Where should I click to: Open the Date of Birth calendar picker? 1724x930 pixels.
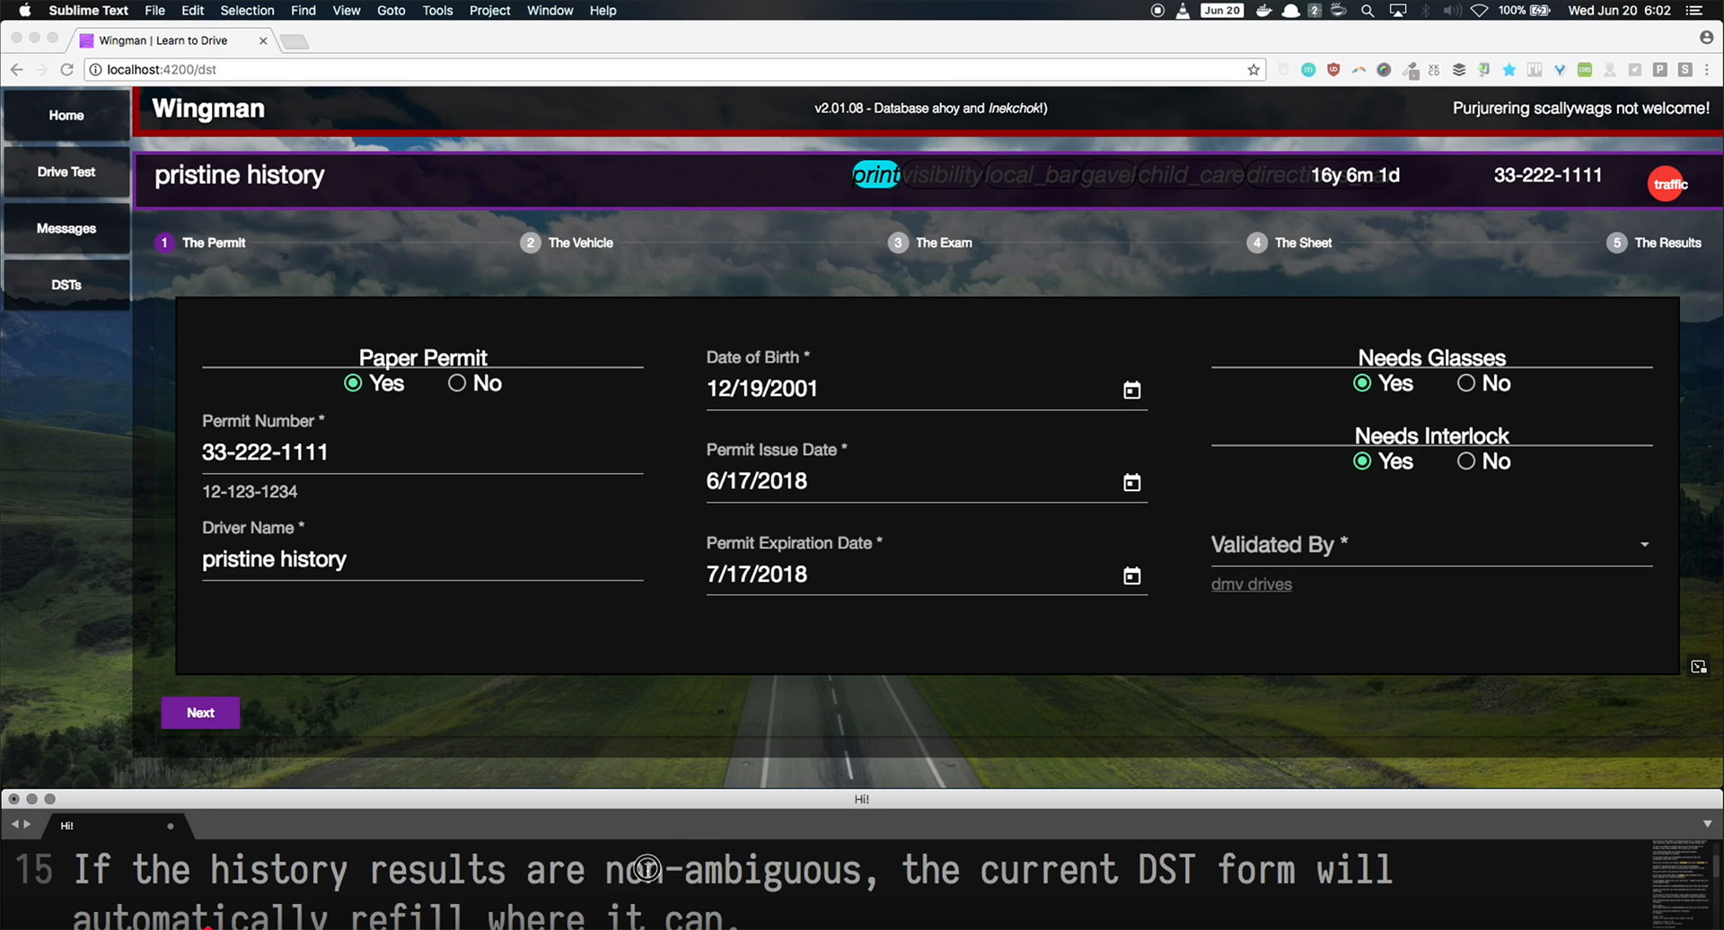click(1131, 390)
